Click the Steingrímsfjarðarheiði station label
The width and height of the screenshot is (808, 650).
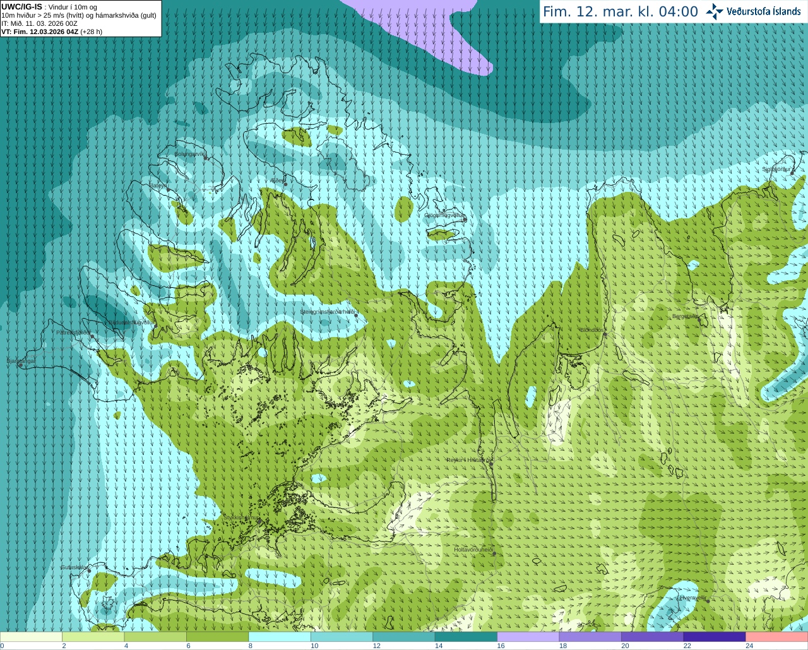click(327, 312)
